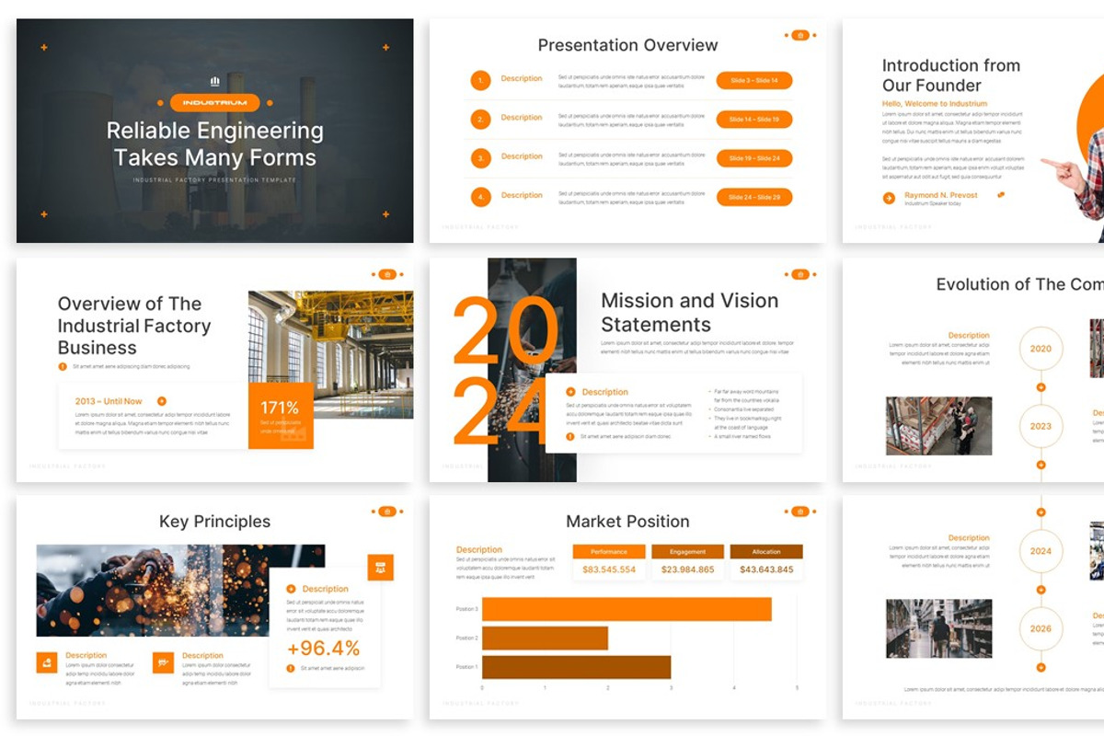This screenshot has width=1104, height=736.
Task: Select the Engagement header on Market Position
Action: [687, 551]
